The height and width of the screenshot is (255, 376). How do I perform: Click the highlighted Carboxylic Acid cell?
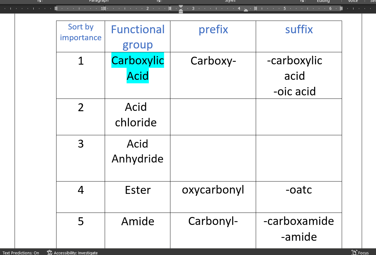tap(138, 68)
